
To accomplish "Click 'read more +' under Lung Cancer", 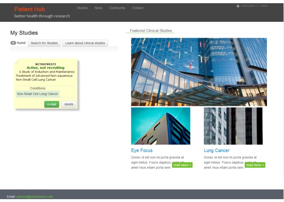I will point(255,165).
